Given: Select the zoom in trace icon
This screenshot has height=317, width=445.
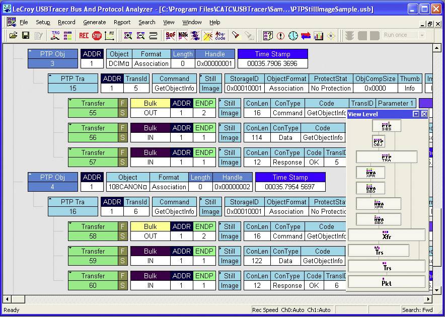Looking at the screenshot, I should 128,35.
